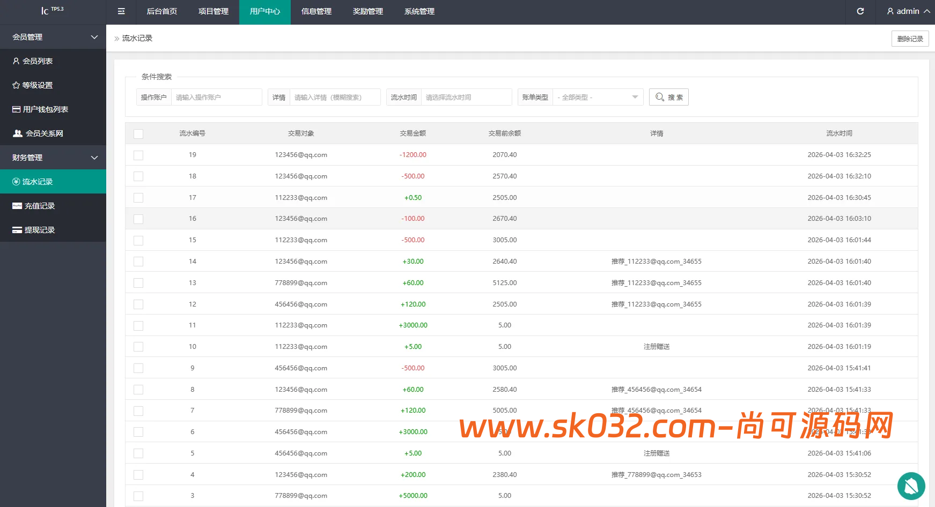Viewport: 935px width, 507px height.
Task: Click the 流水记录 breadcrumb title
Action: (x=137, y=38)
